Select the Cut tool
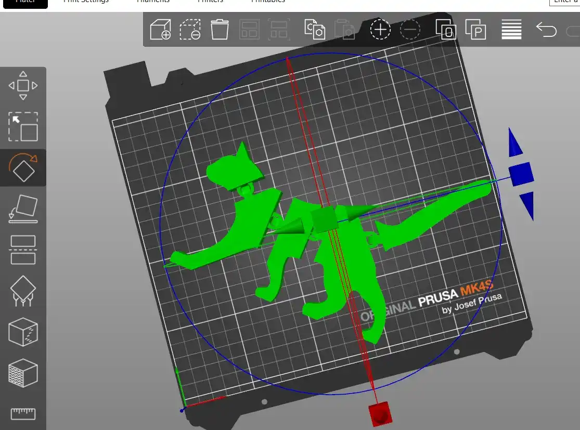This screenshot has width=580, height=430. pos(23,250)
